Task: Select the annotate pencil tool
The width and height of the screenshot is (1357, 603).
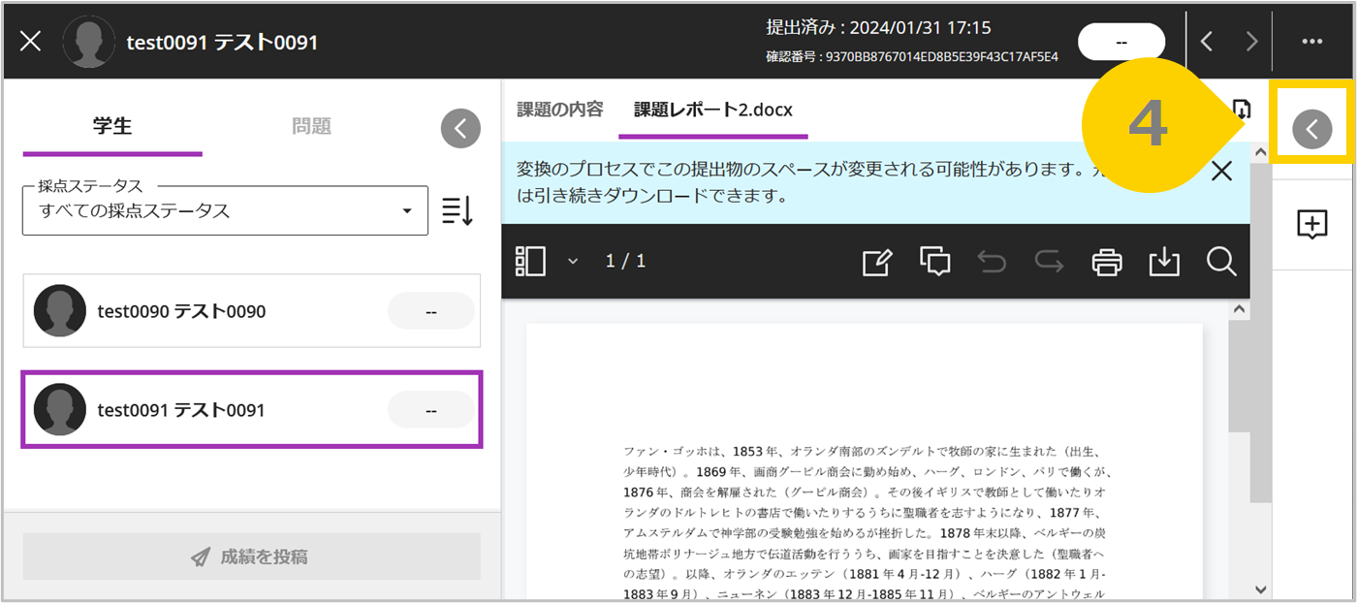Action: tap(877, 262)
